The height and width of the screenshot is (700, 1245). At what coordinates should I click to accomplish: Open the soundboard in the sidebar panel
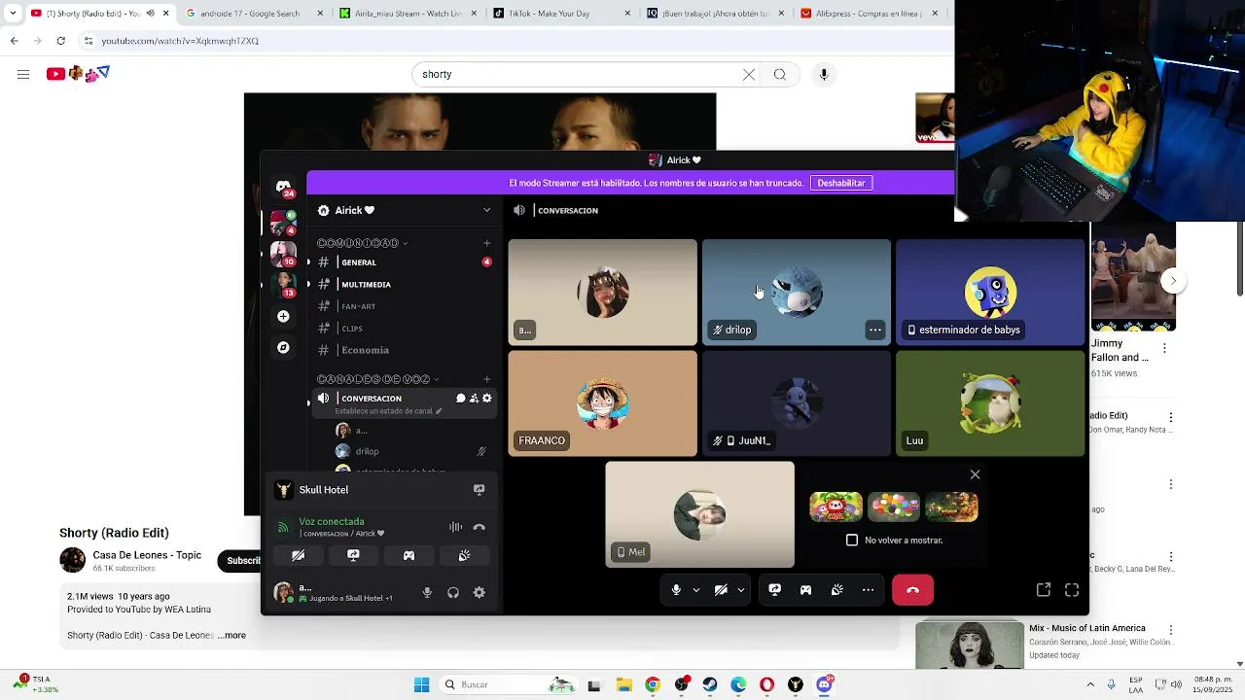pyautogui.click(x=464, y=555)
